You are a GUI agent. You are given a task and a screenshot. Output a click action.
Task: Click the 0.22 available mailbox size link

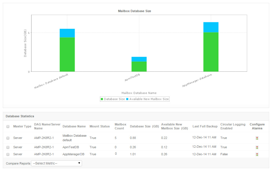tap(165, 138)
